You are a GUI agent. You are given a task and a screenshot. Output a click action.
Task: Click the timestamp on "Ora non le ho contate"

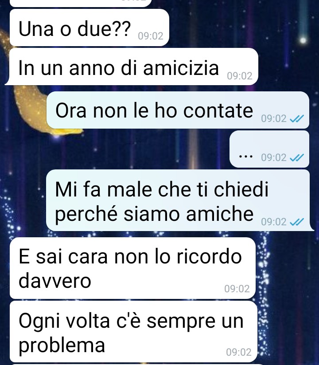[274, 119]
